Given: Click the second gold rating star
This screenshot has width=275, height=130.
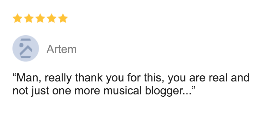Looking at the screenshot, I should point(29,18).
